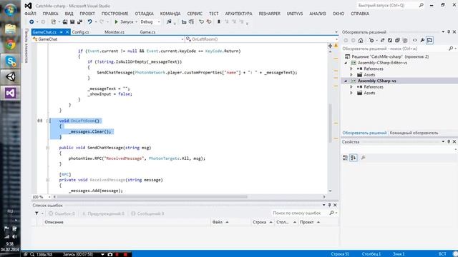The height and width of the screenshot is (257, 458).
Task: Open Skype from the Windows taskbar
Action: [x=11, y=61]
